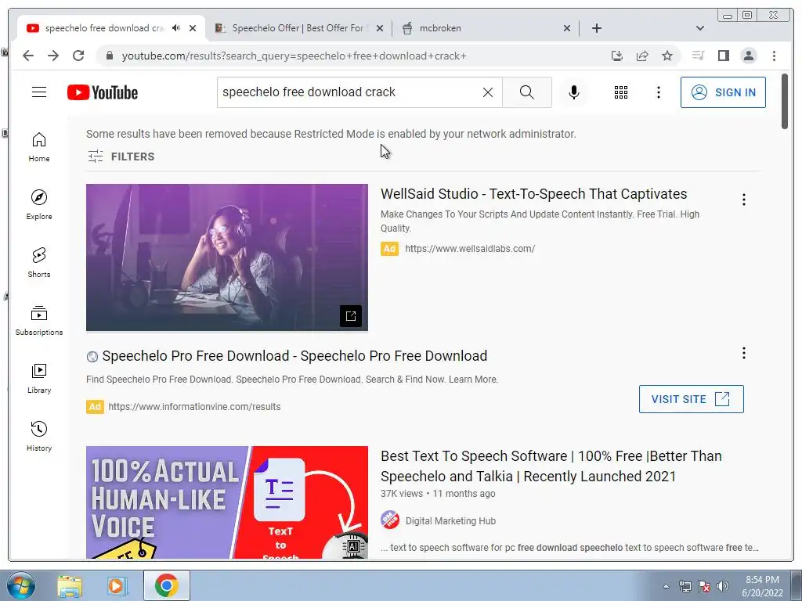
Task: Open the informationvine.com ad URL
Action: [194, 407]
